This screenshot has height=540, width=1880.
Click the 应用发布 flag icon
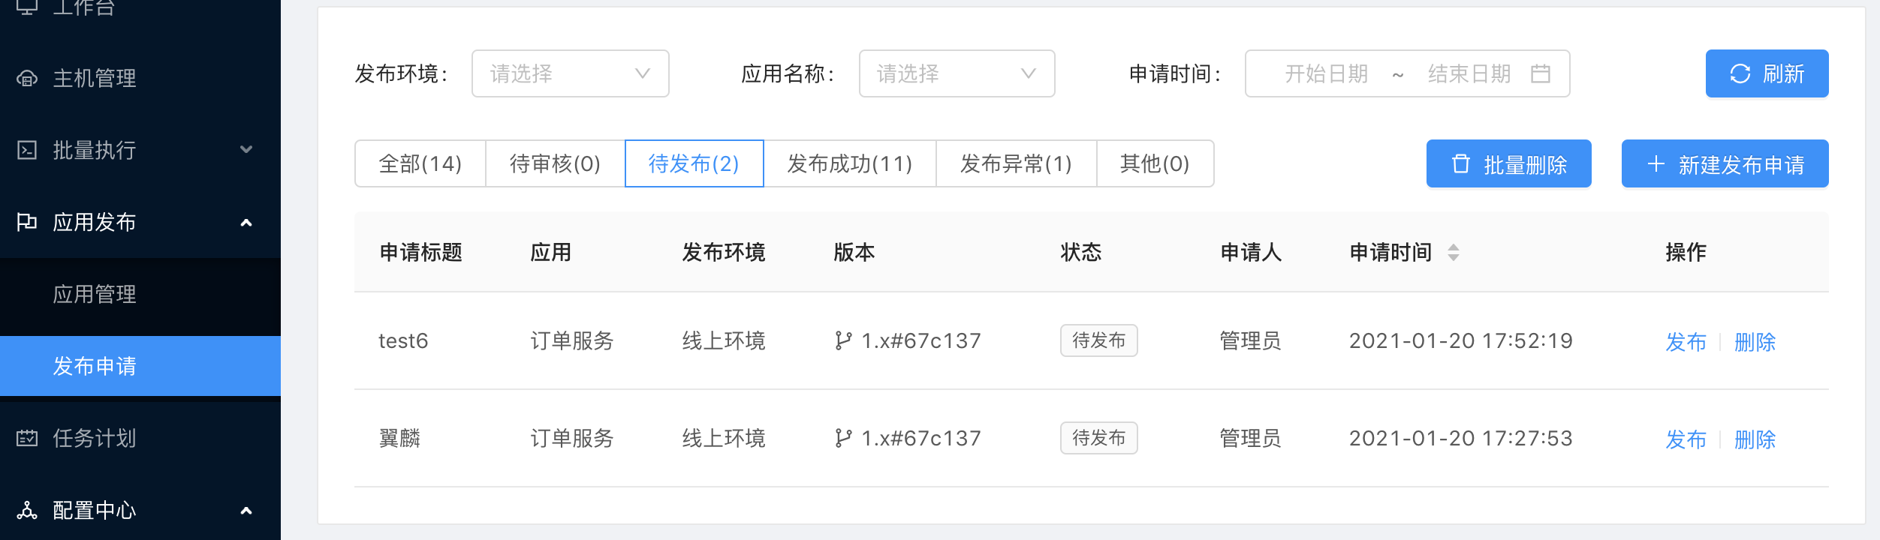tap(27, 222)
